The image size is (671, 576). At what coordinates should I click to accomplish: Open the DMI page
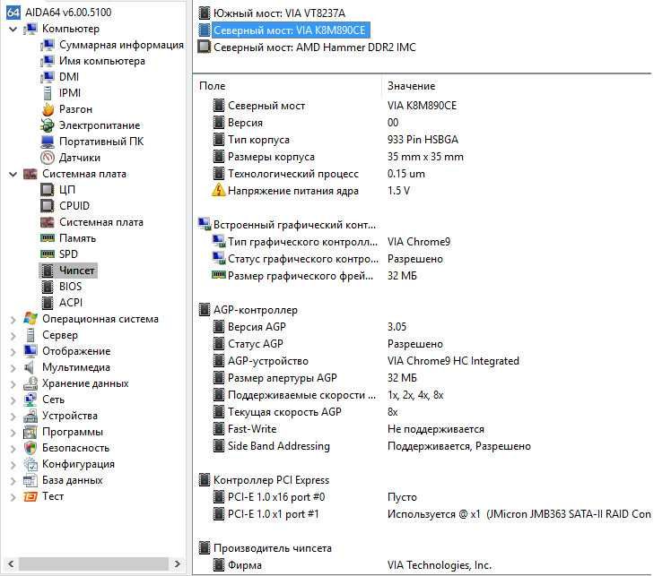(x=69, y=77)
